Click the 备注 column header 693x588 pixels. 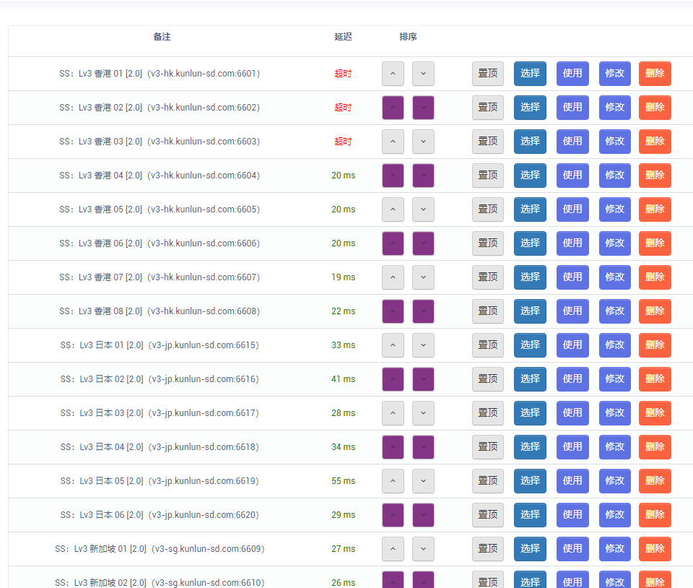(162, 37)
